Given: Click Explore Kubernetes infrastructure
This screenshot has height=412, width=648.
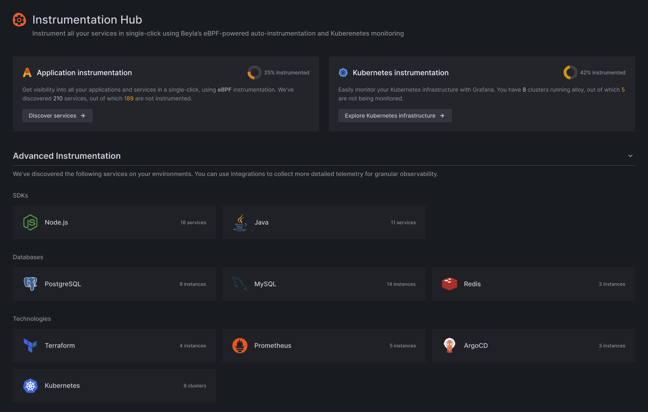Looking at the screenshot, I should [x=395, y=116].
